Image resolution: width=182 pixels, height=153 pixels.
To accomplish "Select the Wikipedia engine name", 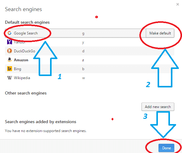I will pyautogui.click(x=22, y=78).
